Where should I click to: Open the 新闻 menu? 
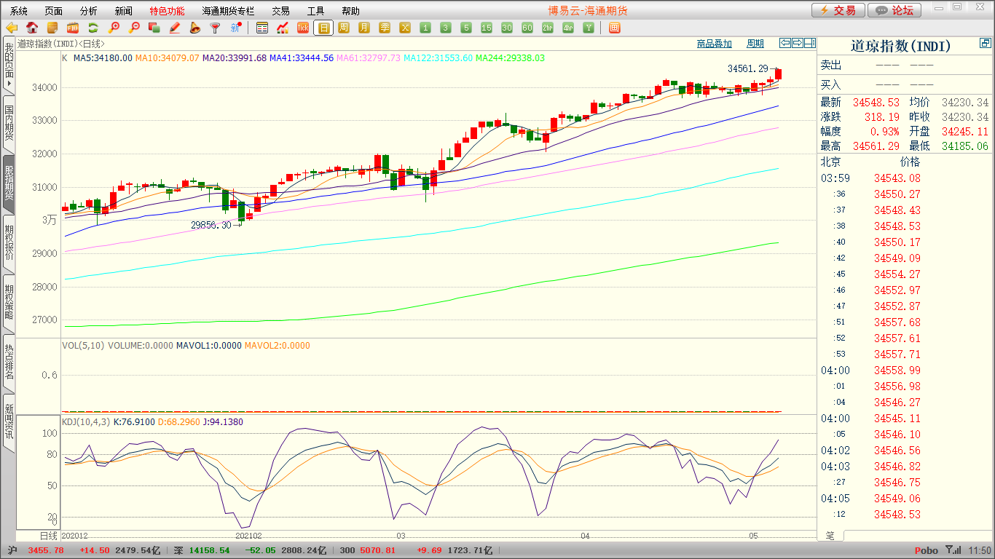point(124,11)
